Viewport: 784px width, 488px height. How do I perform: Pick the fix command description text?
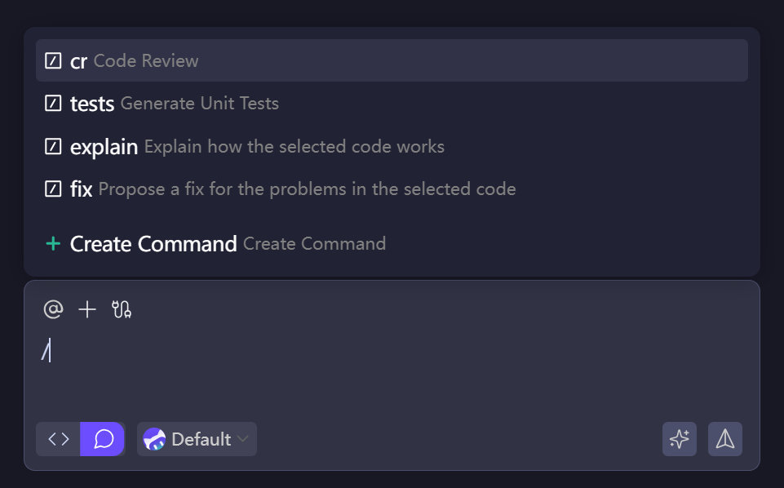(x=307, y=189)
